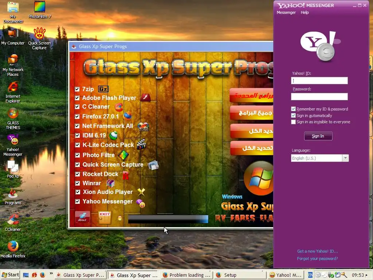Viewport: 373px width, 280px height.
Task: Open PhotoFiltre 7 desktop icon
Action: pos(39,10)
